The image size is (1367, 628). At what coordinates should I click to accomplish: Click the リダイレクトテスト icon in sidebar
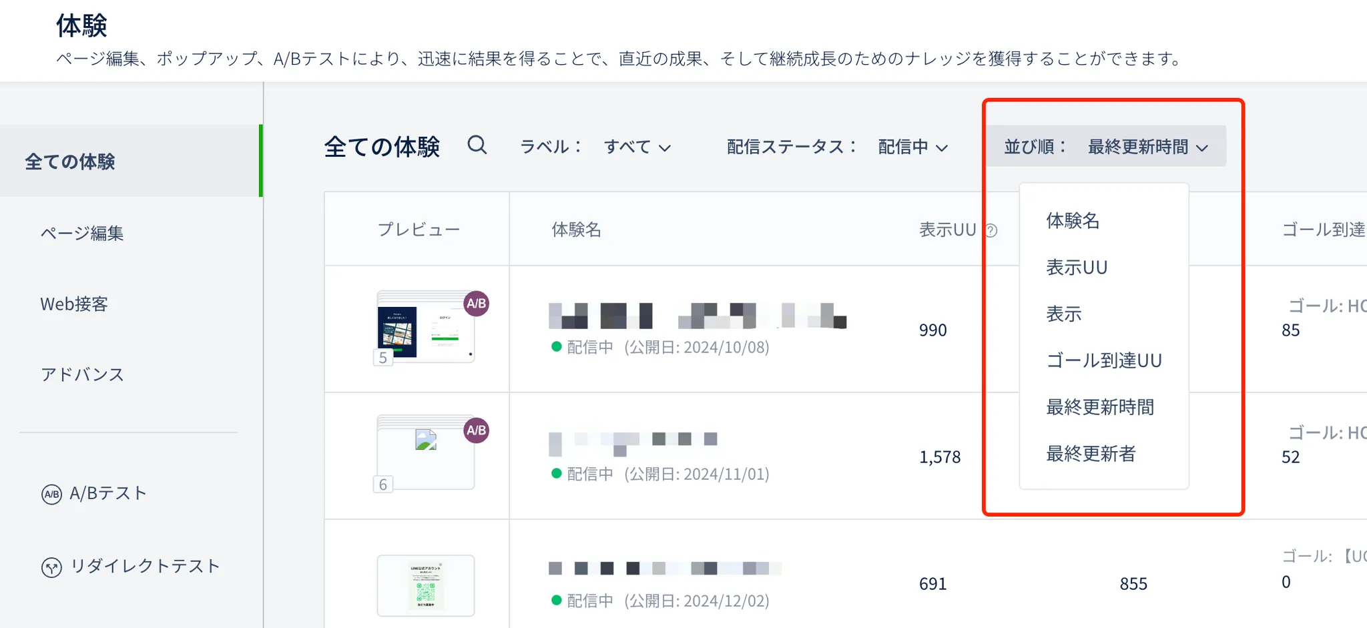pyautogui.click(x=51, y=567)
